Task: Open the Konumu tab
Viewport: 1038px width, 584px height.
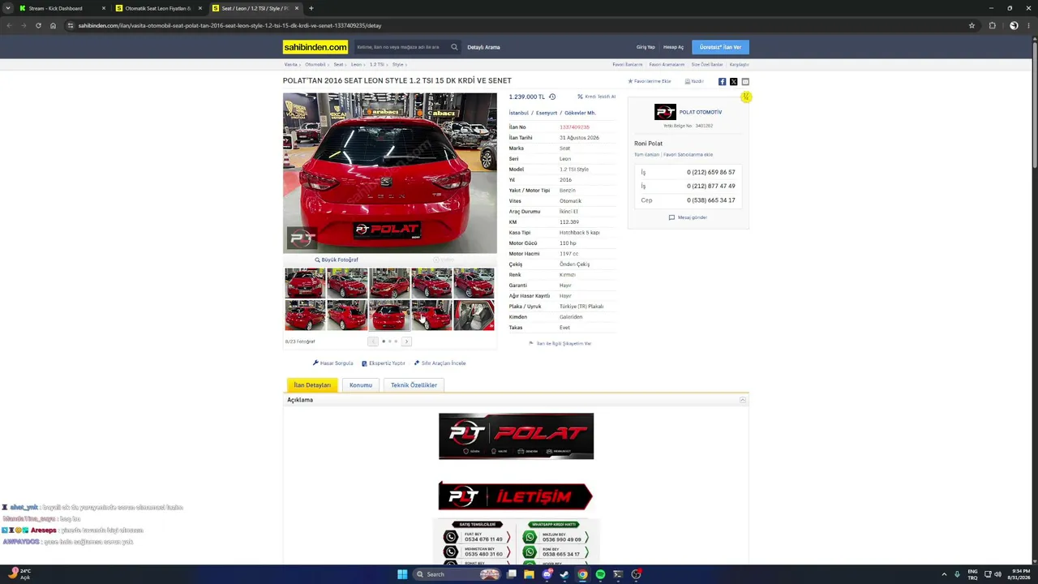Action: pyautogui.click(x=361, y=385)
